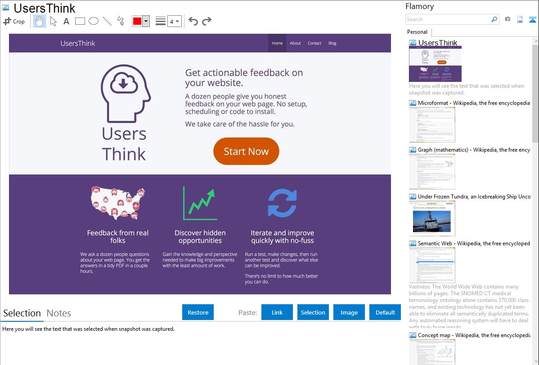Select the Concept map snapshot title
539x365 pixels.
pyautogui.click(x=474, y=335)
